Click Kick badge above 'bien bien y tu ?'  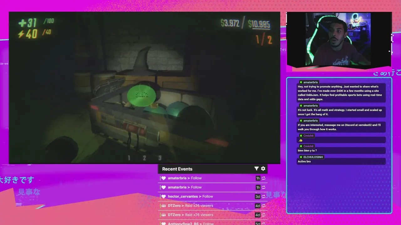301,146
